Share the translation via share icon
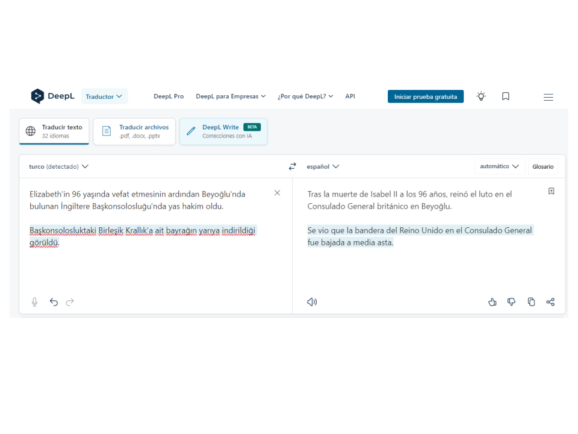The height and width of the screenshot is (434, 578). 550,302
